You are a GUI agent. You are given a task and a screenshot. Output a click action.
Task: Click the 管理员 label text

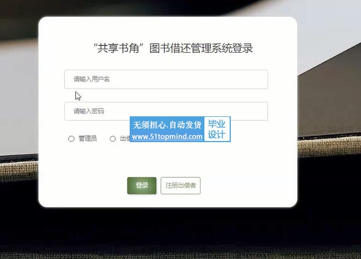(x=88, y=138)
